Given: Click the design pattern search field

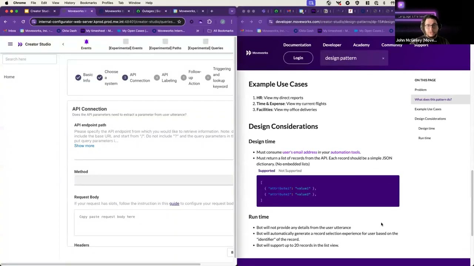Looking at the screenshot, I should click(354, 58).
